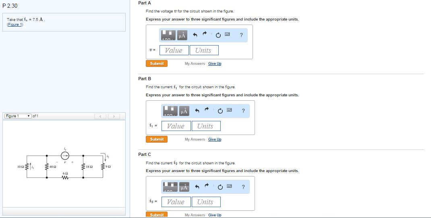
Task: Open templates tool in Part B toolbar
Action: [x=170, y=111]
